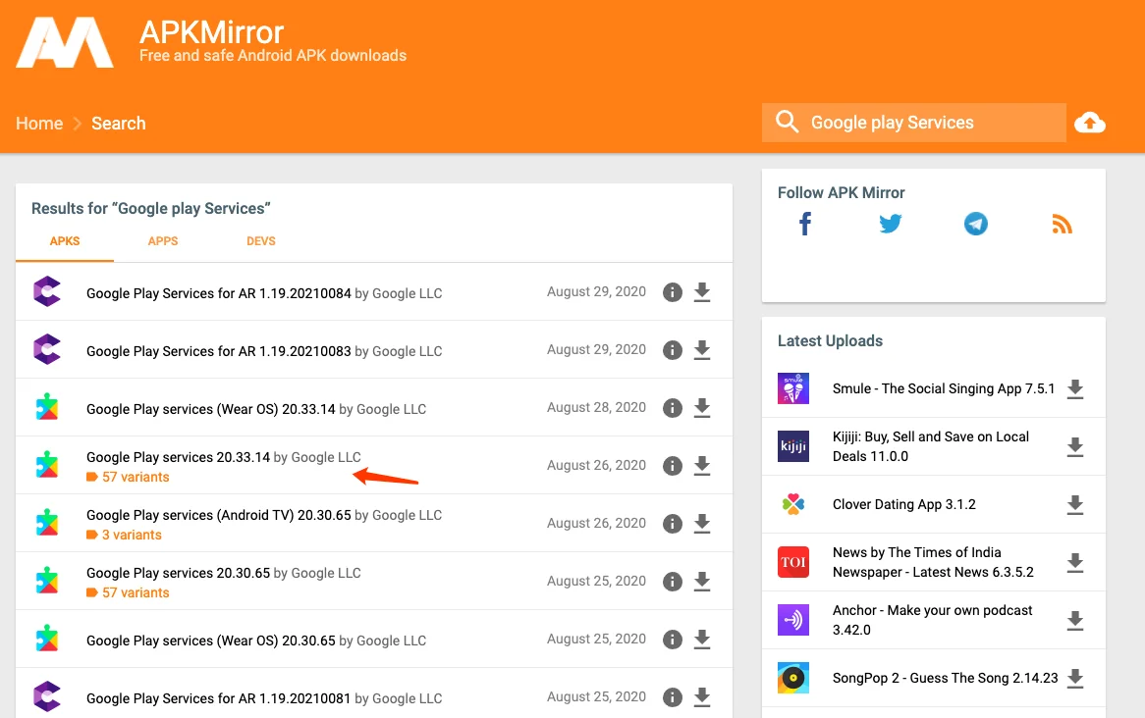1145x718 pixels.
Task: Open Google Play services (Wear OS) 20.30.65
Action: coord(210,641)
